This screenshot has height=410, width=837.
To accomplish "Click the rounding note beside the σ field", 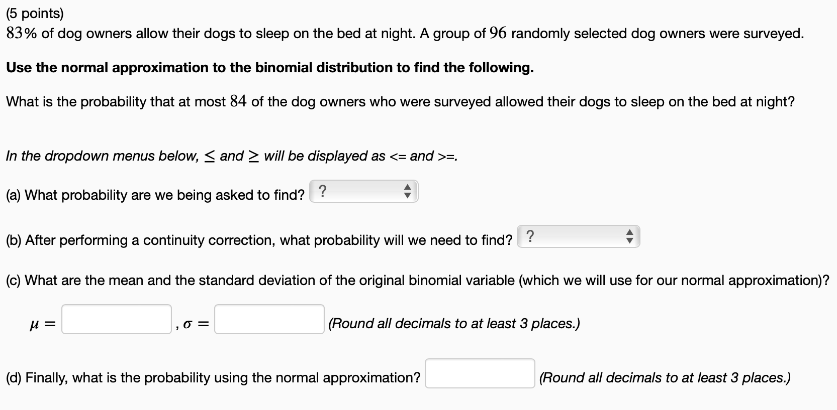I will 454,324.
